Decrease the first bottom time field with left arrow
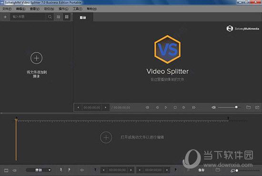 (x=103, y=170)
